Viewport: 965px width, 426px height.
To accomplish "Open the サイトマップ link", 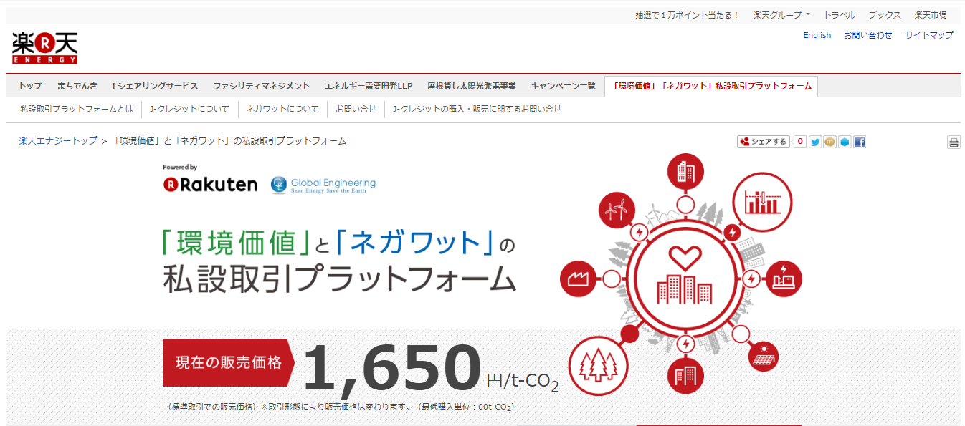I will pos(929,35).
